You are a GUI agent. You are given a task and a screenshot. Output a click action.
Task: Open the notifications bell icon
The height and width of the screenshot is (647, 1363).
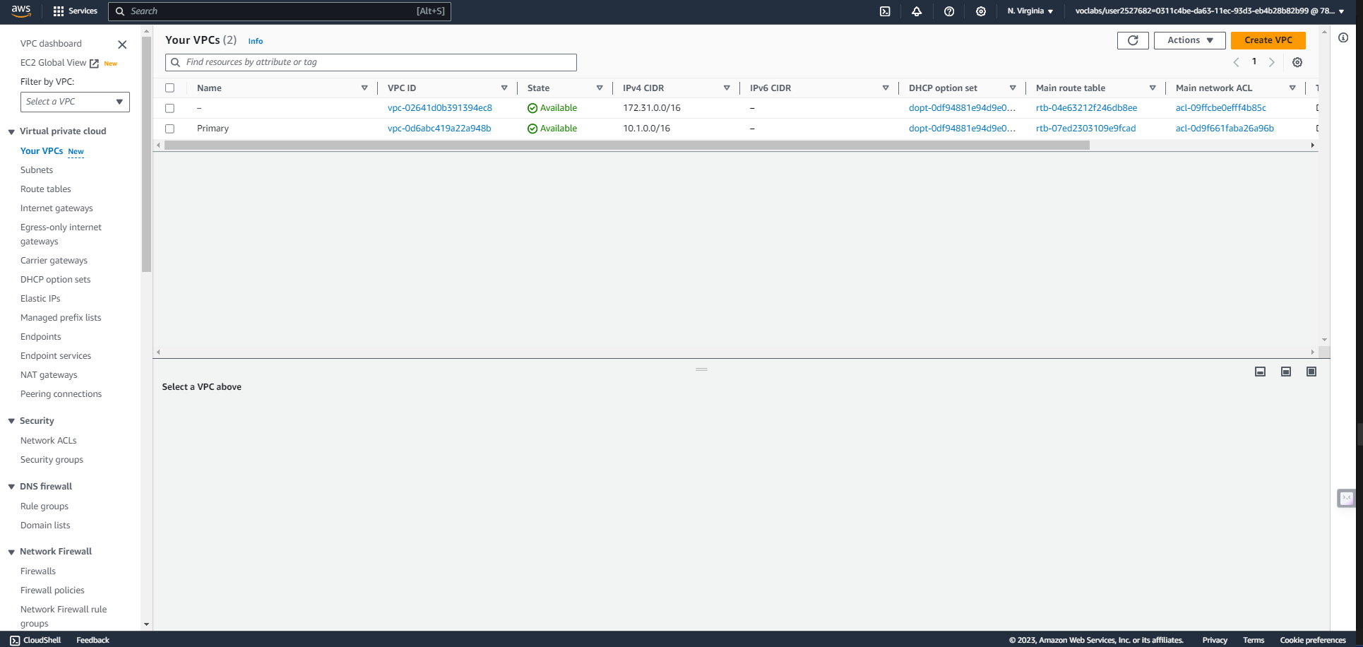tap(917, 11)
